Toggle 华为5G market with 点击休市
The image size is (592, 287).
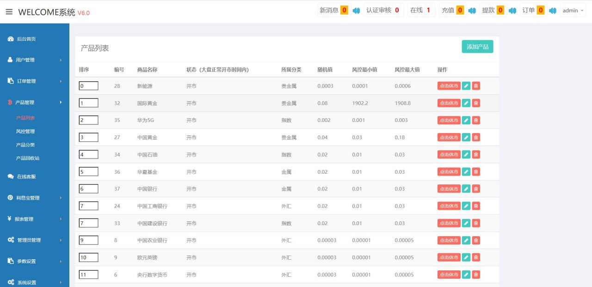point(449,120)
